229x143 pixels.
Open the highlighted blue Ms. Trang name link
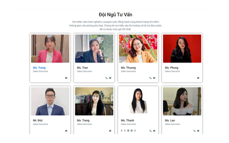pyautogui.click(x=39, y=68)
